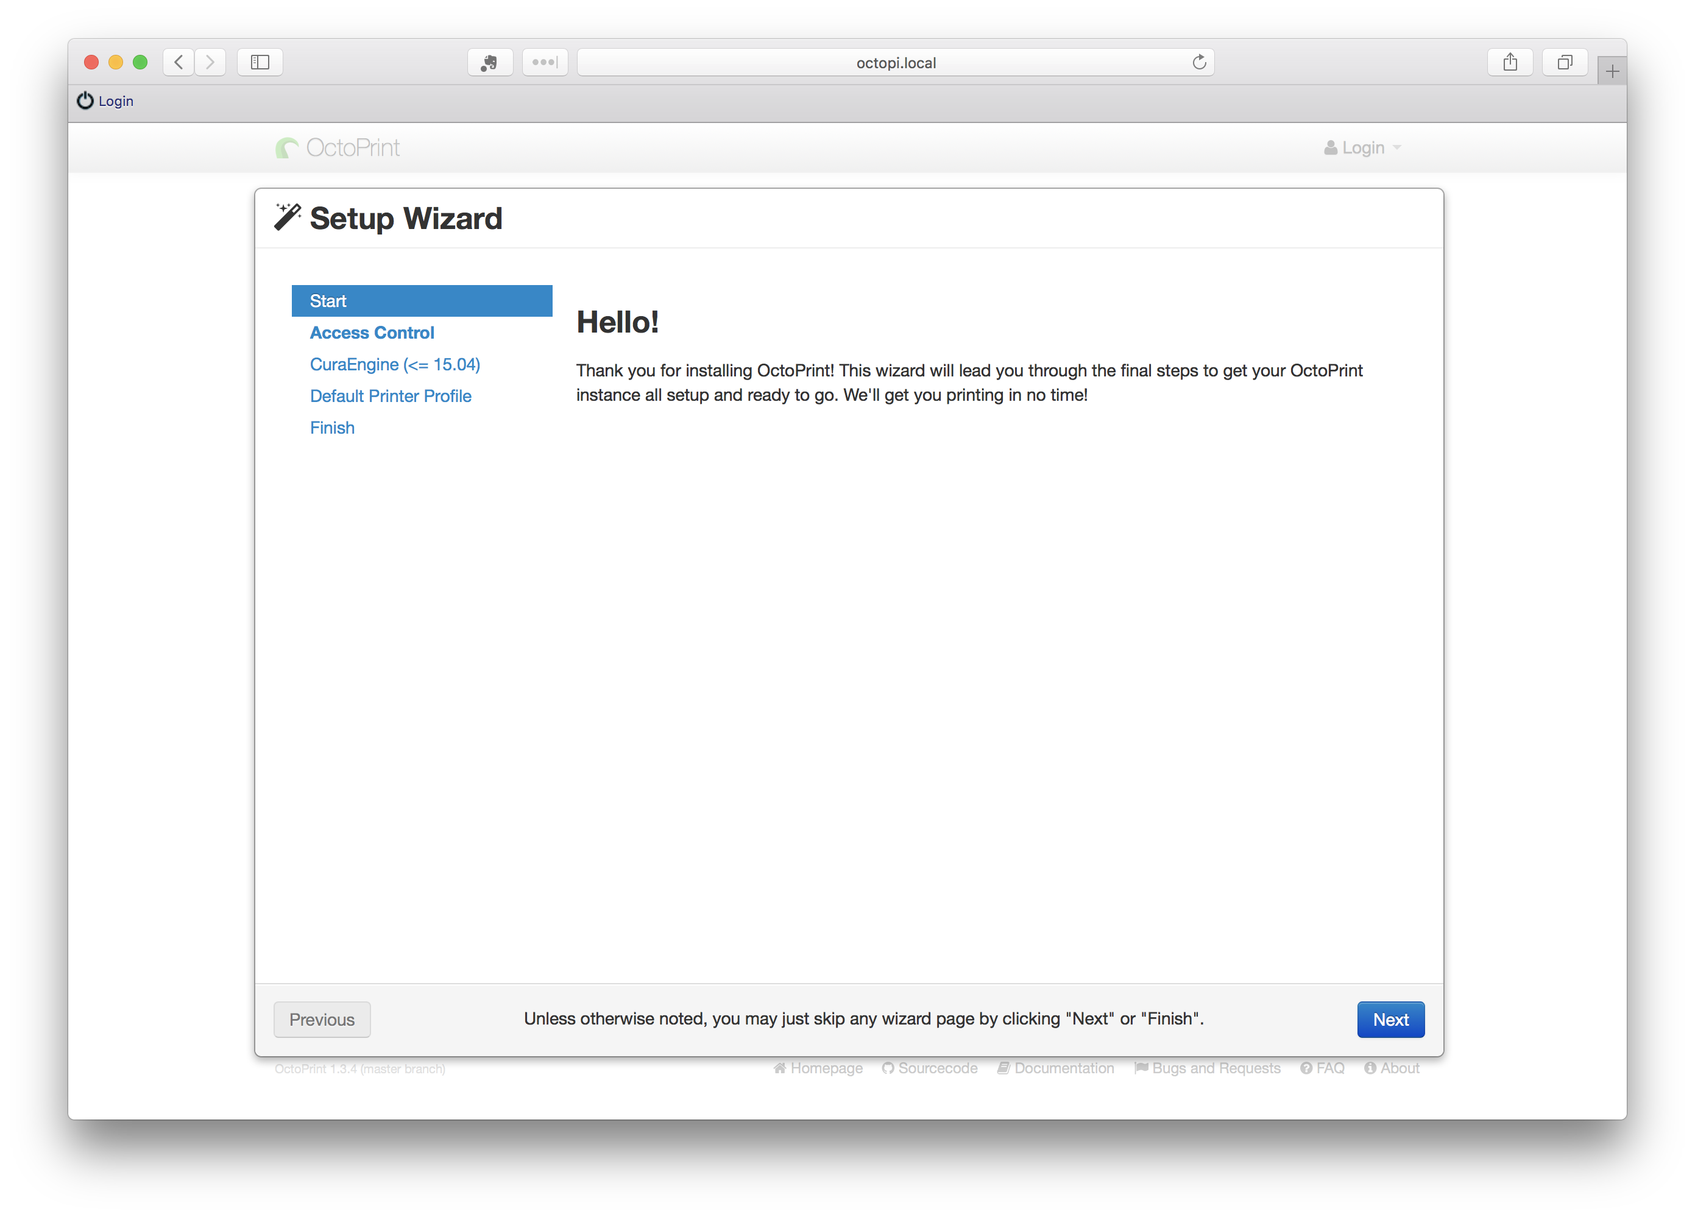
Task: Click the About footer link
Action: pos(1399,1068)
